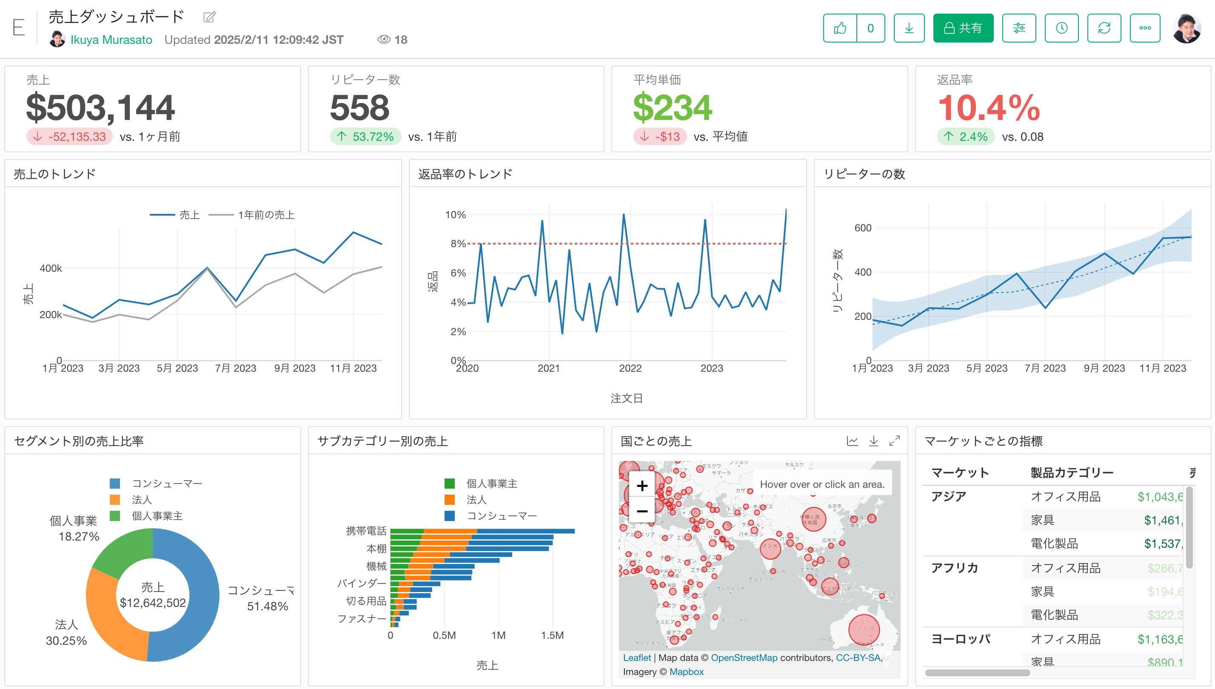1215x689 pixels.
Task: Open the OpenStreetMap attribution link
Action: pyautogui.click(x=744, y=658)
